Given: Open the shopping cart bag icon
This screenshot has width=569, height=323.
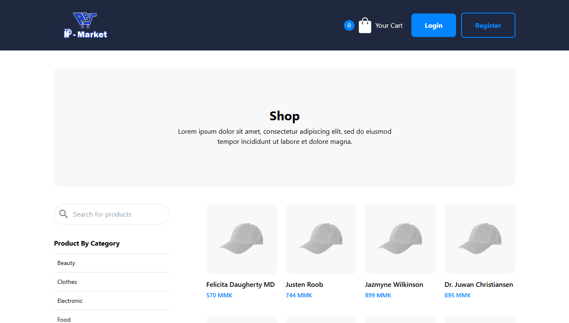Looking at the screenshot, I should coord(365,25).
